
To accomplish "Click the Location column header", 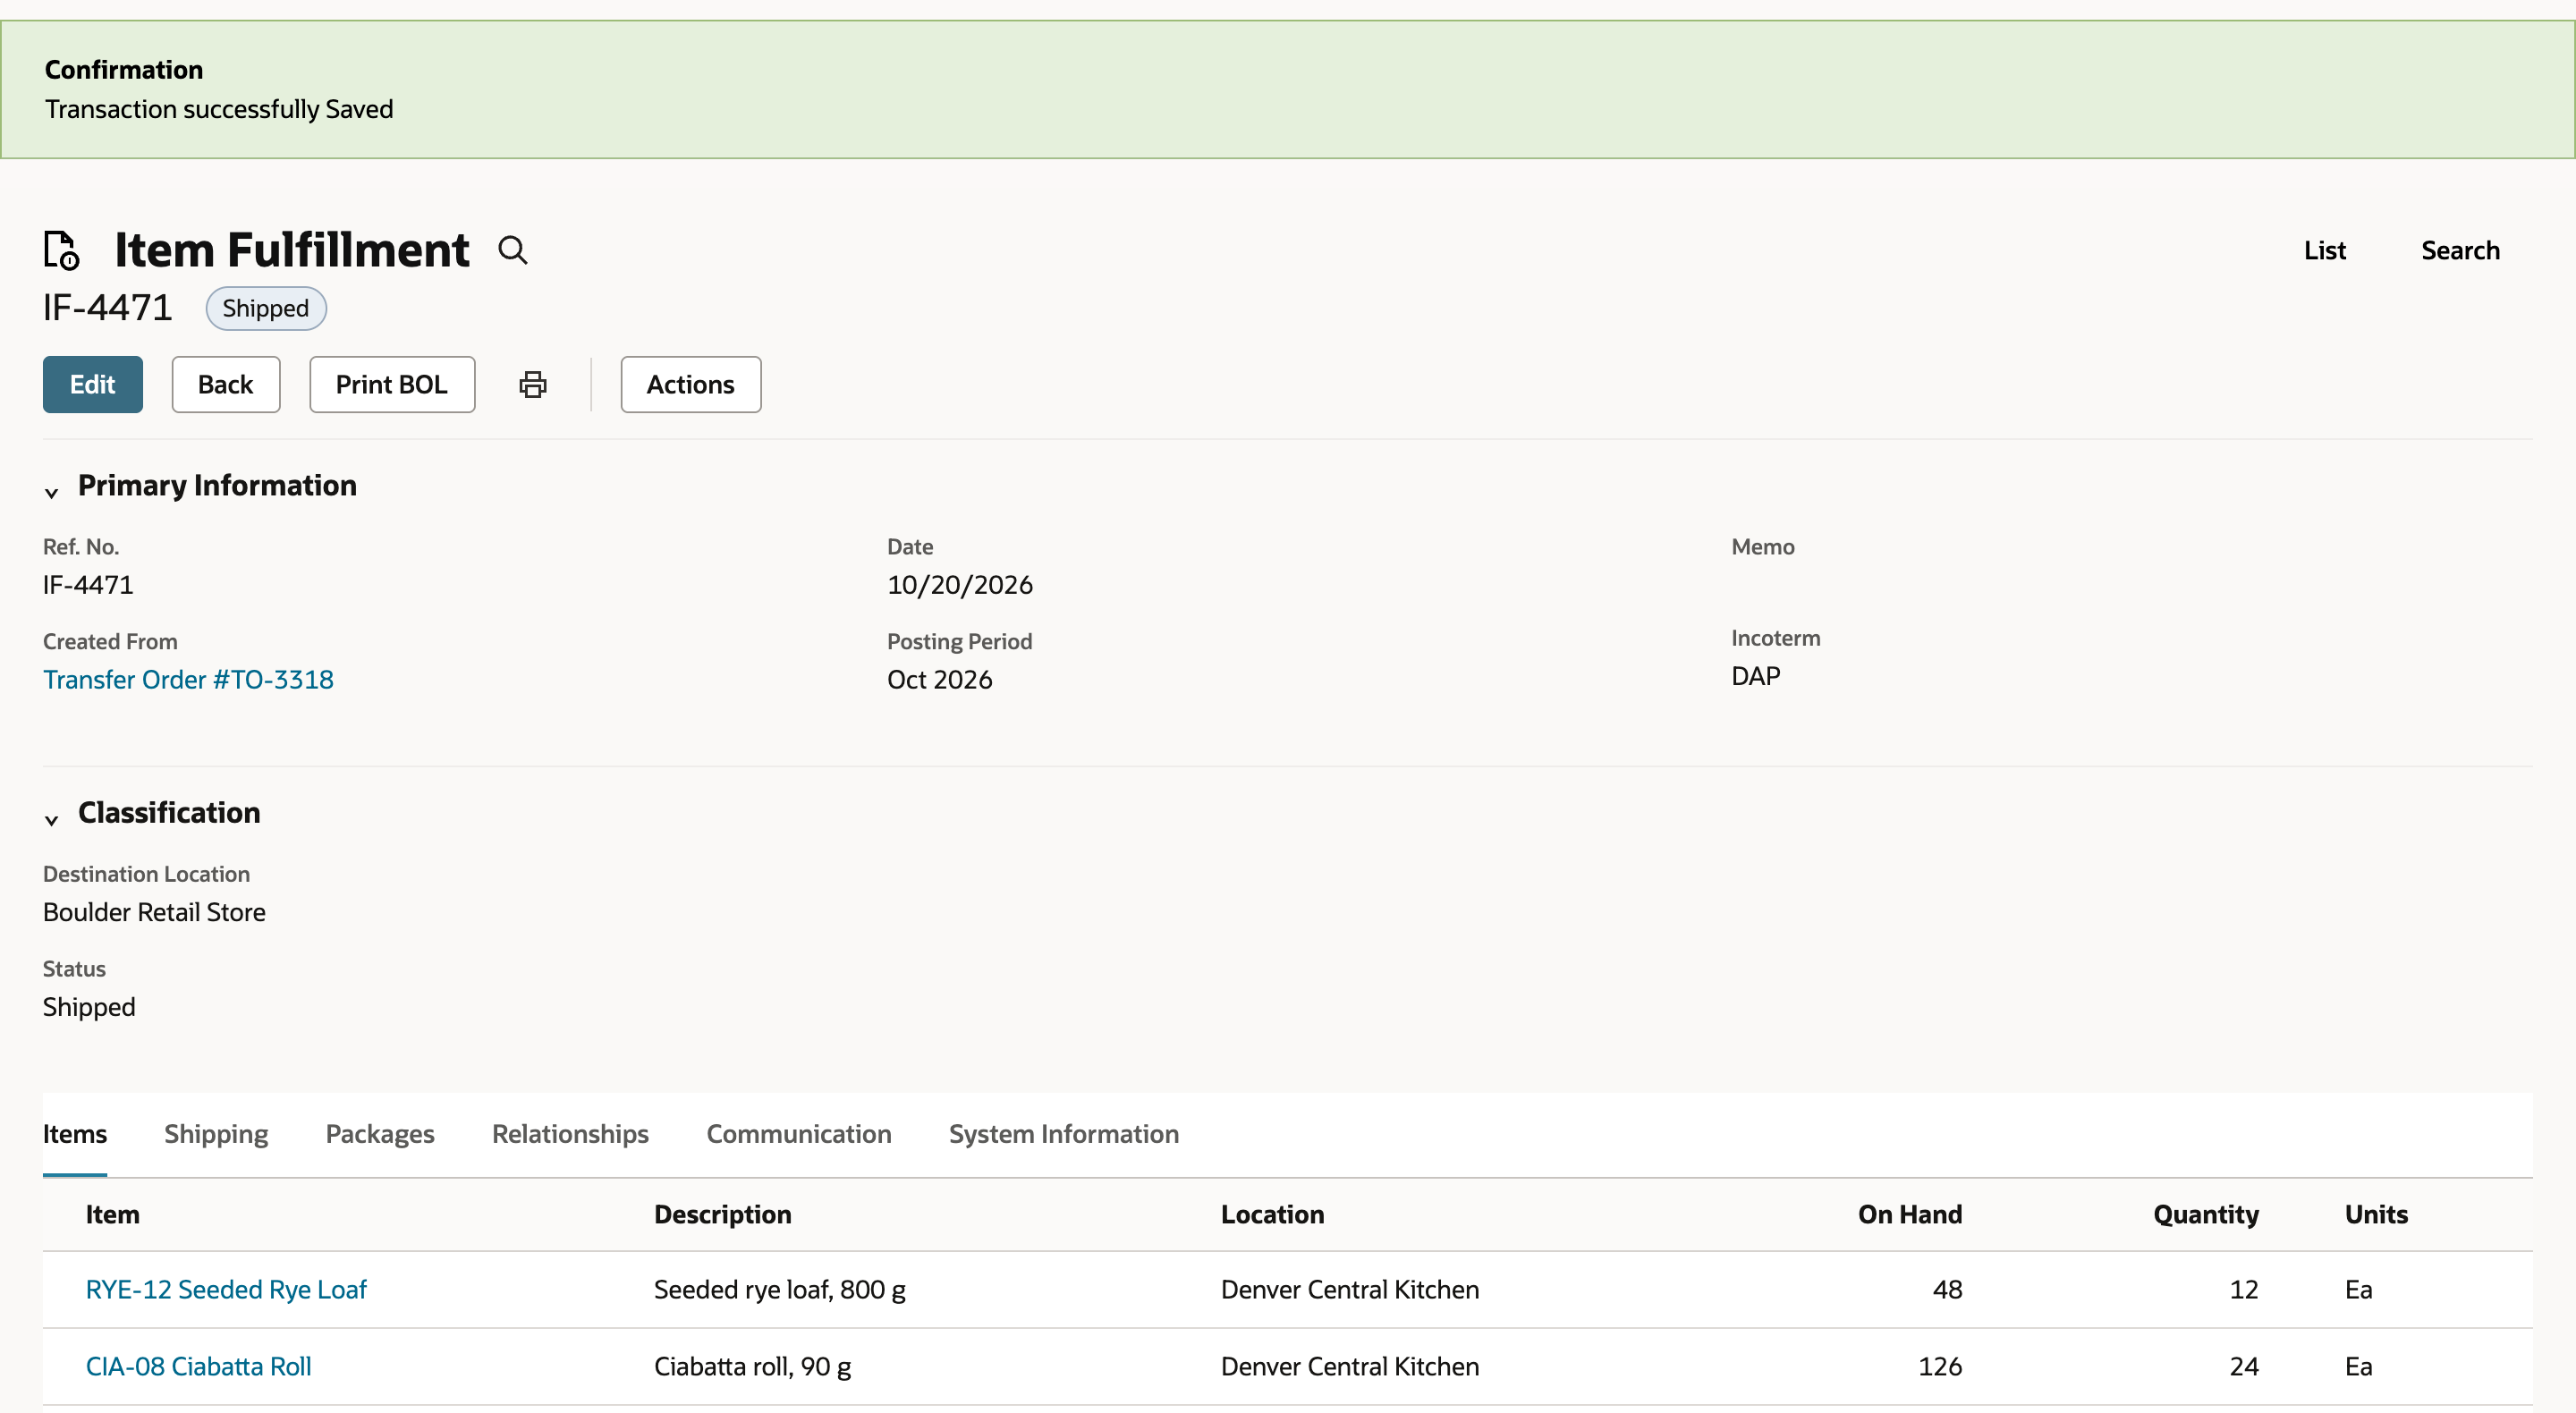I will 1272,1214.
